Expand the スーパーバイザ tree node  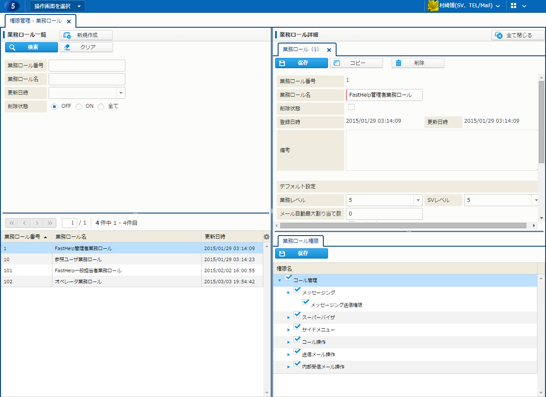[x=288, y=318]
